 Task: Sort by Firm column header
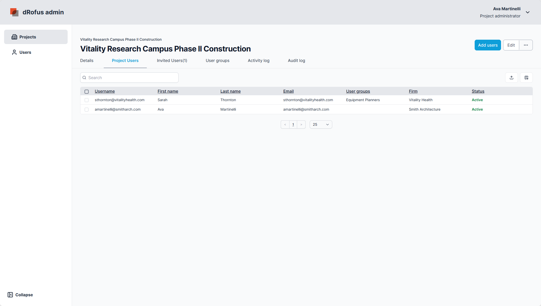[413, 91]
